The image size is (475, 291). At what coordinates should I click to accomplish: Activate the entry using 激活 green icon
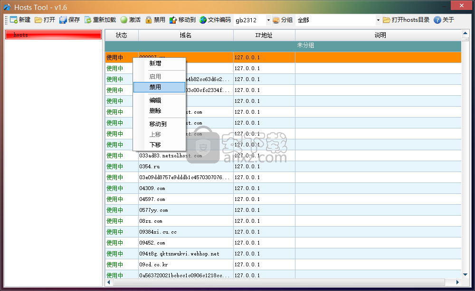(124, 20)
